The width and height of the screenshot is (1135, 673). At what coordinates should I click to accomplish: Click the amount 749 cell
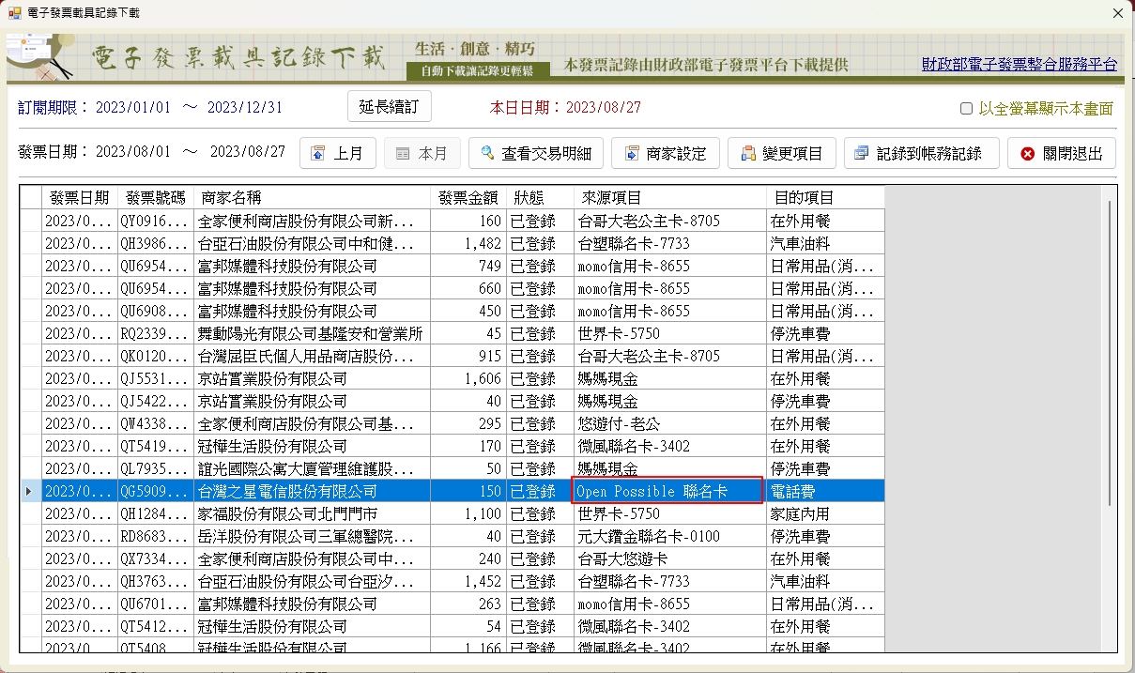pyautogui.click(x=468, y=266)
